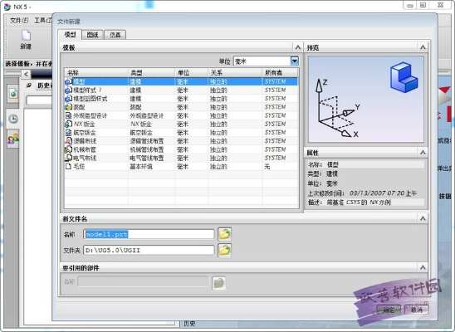The width and height of the screenshot is (455, 332).
Task: Sort by the 单位 column header
Action: click(192, 72)
